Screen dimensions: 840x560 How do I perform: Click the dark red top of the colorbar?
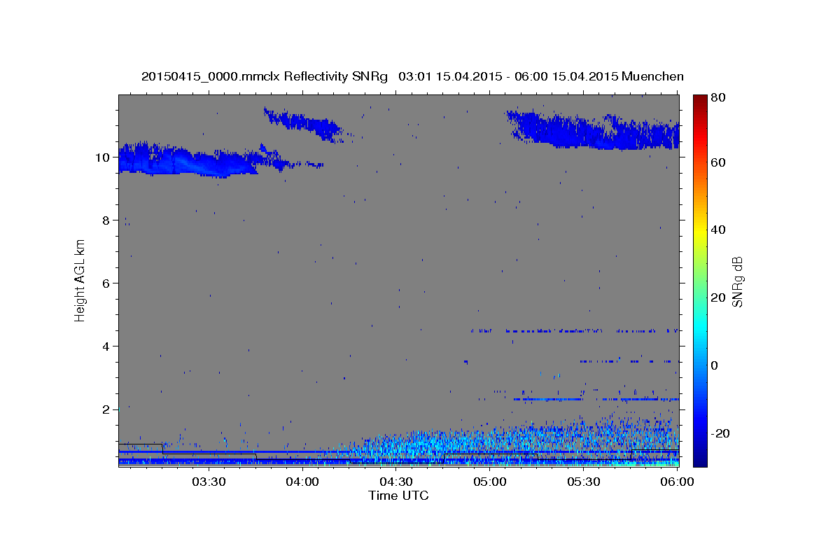click(700, 99)
